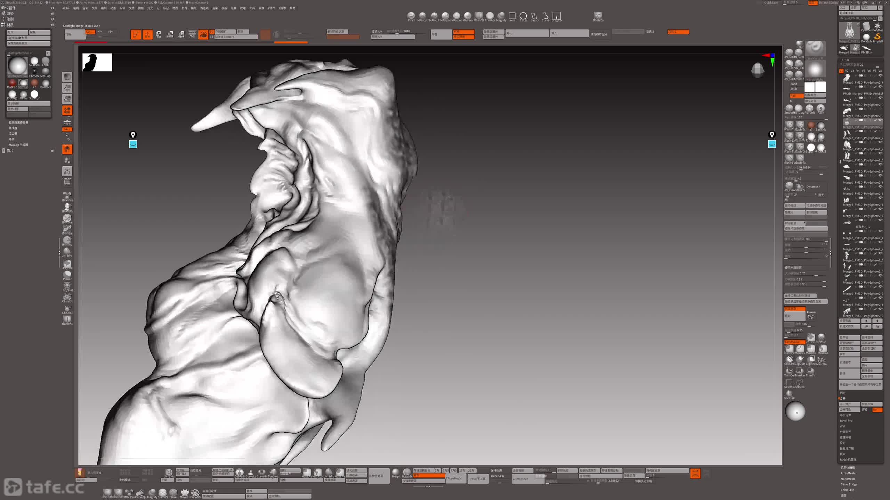Expand the Bevel Pro section
The height and width of the screenshot is (500, 890).
pos(846,420)
